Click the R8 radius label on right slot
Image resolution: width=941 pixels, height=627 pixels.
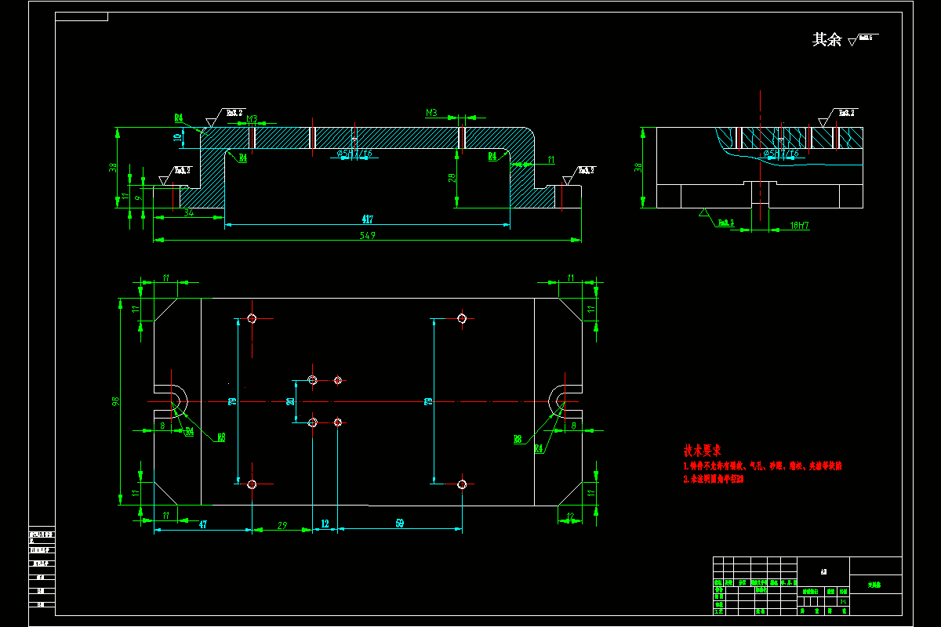[x=518, y=440]
